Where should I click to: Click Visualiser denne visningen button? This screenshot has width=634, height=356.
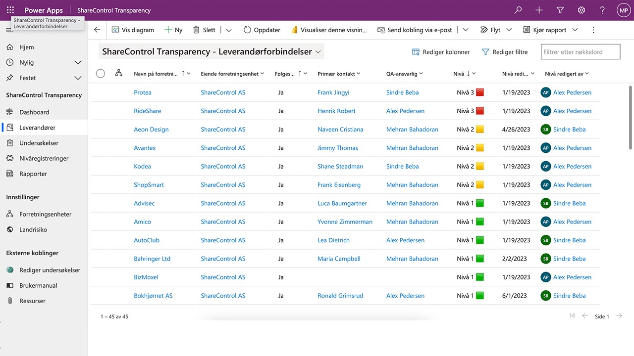tap(329, 30)
